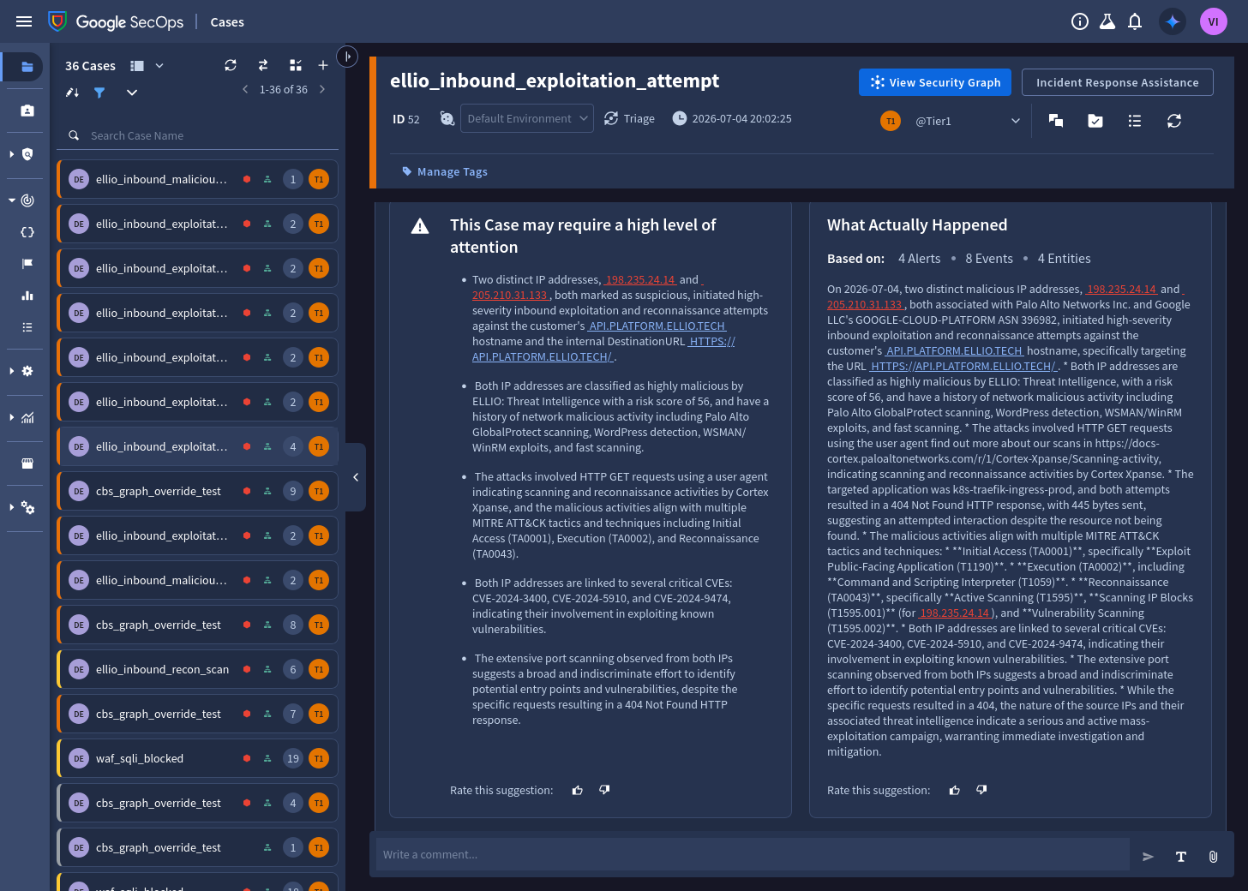Go to next page of cases
1248x891 pixels.
click(322, 89)
